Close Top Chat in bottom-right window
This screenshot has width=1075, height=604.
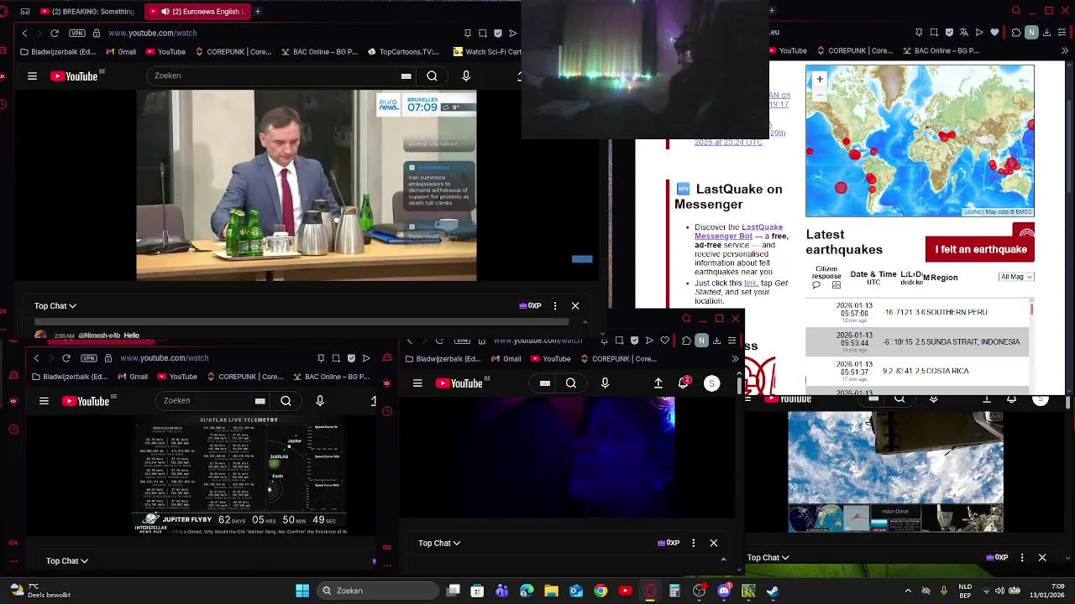click(x=1042, y=558)
